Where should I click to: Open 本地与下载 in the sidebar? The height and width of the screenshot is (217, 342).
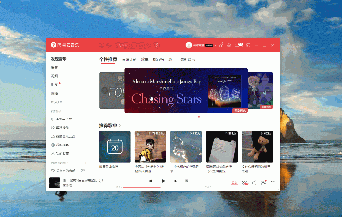tap(61, 119)
